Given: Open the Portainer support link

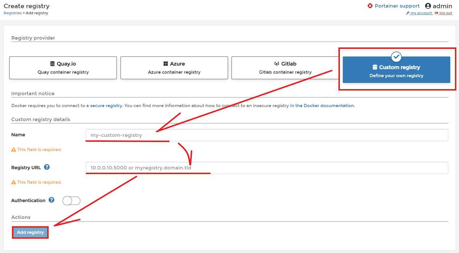Looking at the screenshot, I should [397, 6].
